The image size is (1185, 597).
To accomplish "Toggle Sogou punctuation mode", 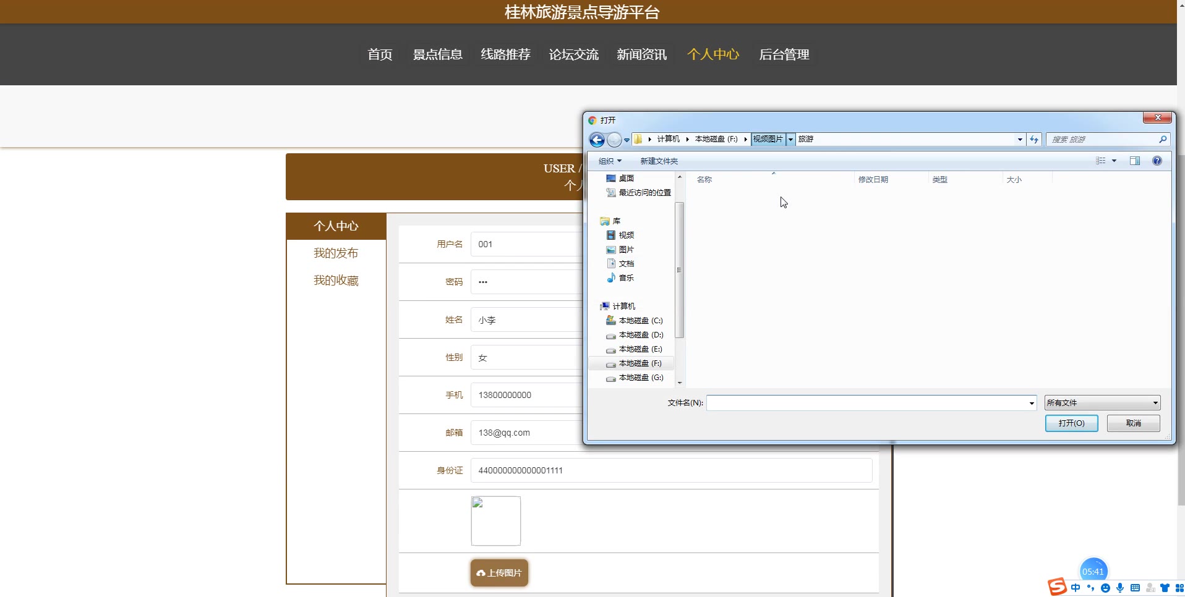I will (1090, 588).
